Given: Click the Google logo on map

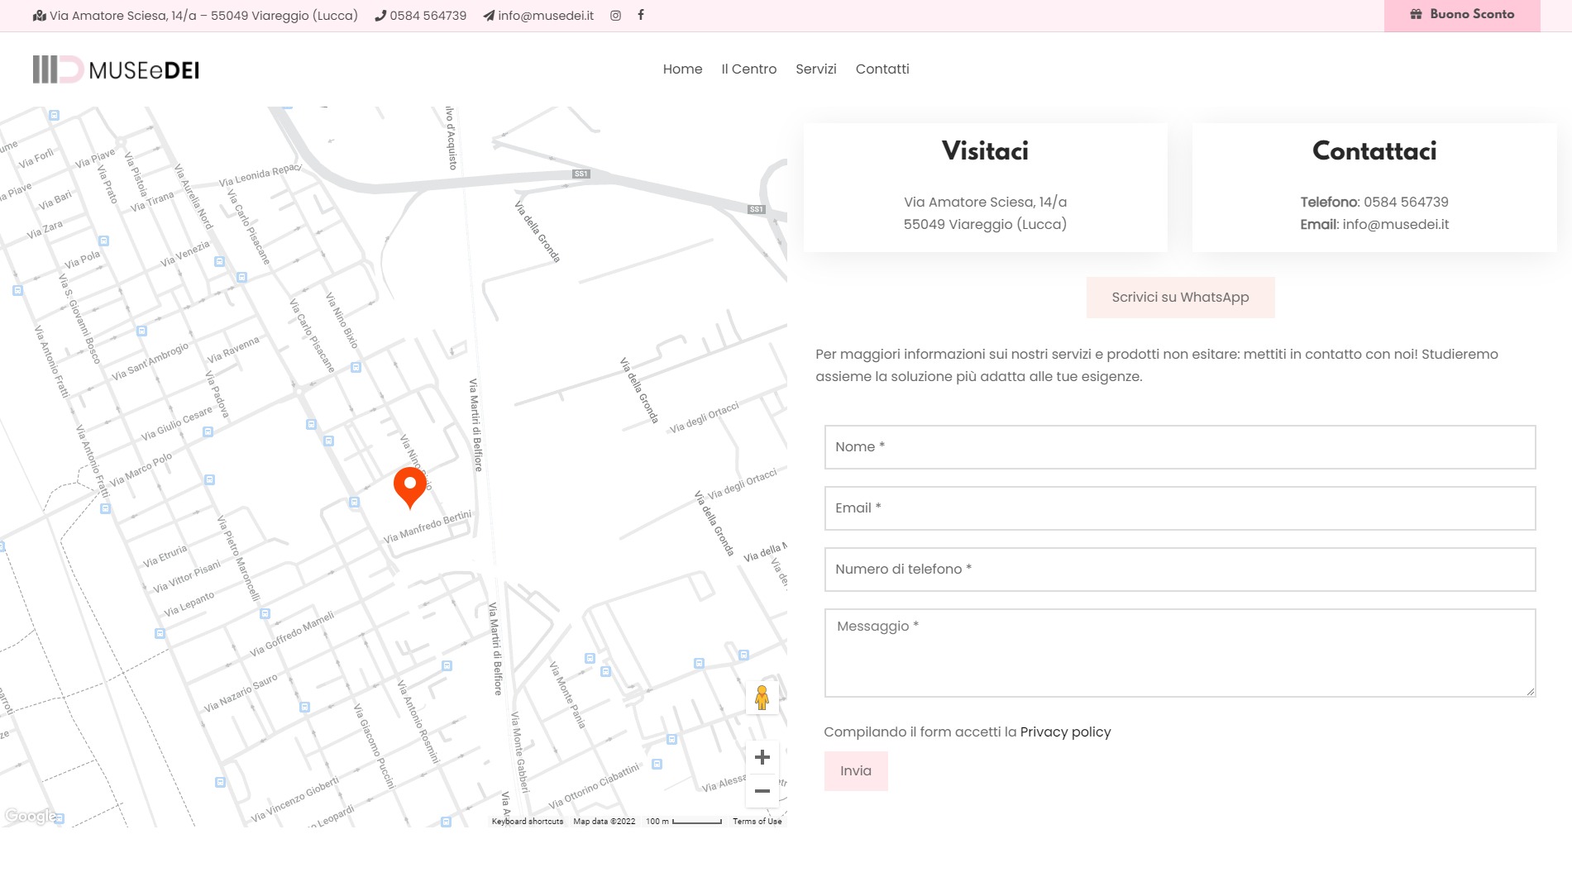Looking at the screenshot, I should [30, 816].
